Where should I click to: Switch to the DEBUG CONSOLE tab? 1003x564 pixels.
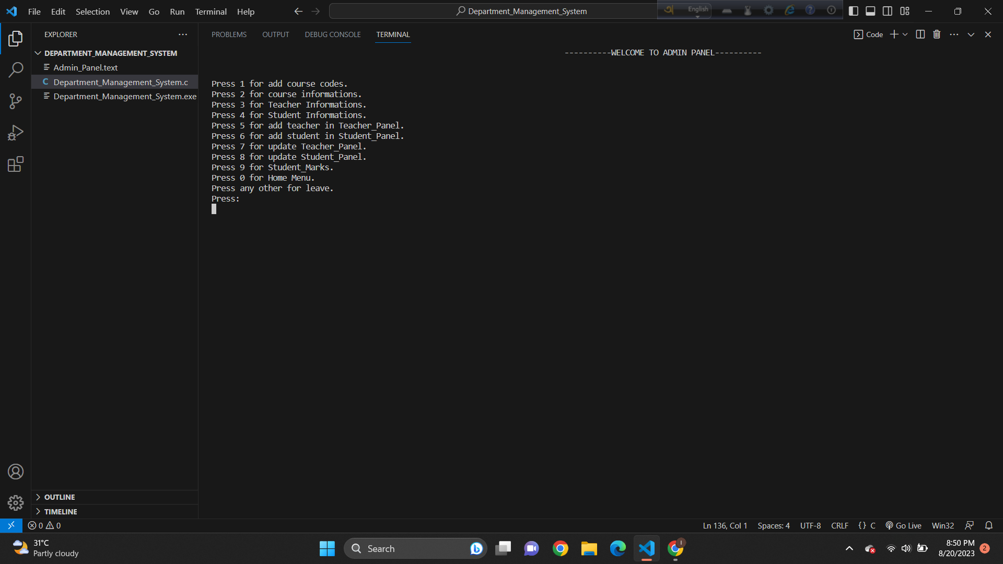pos(332,34)
